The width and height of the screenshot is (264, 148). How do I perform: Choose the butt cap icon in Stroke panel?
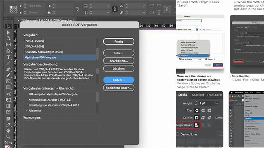197,110
